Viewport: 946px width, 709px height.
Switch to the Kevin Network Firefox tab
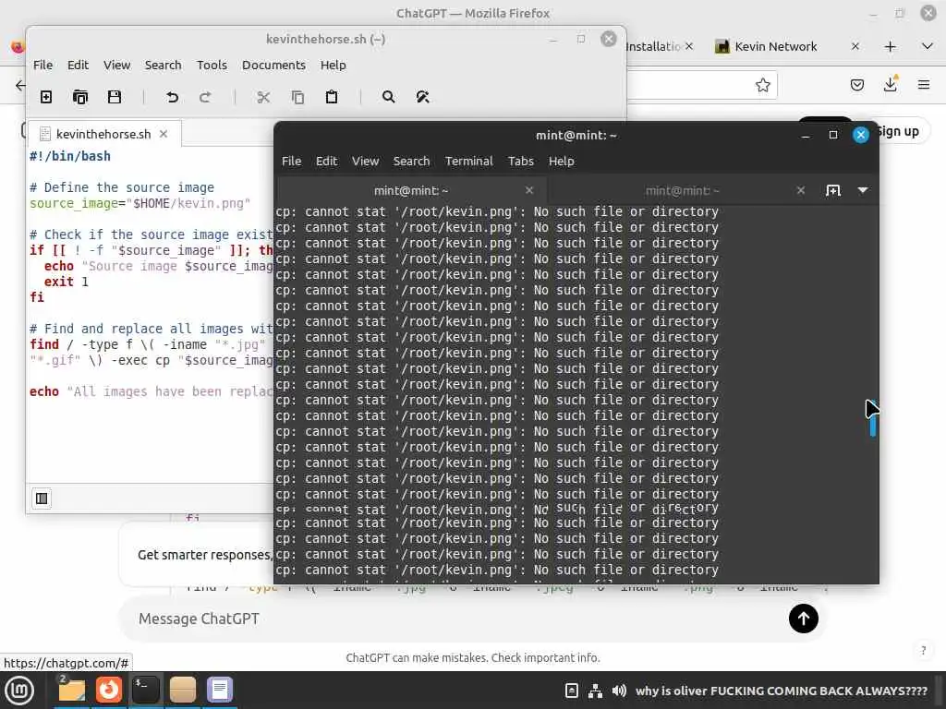[775, 46]
